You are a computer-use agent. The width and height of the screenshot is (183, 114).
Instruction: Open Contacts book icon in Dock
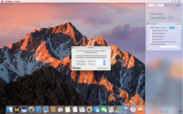tap(53, 110)
